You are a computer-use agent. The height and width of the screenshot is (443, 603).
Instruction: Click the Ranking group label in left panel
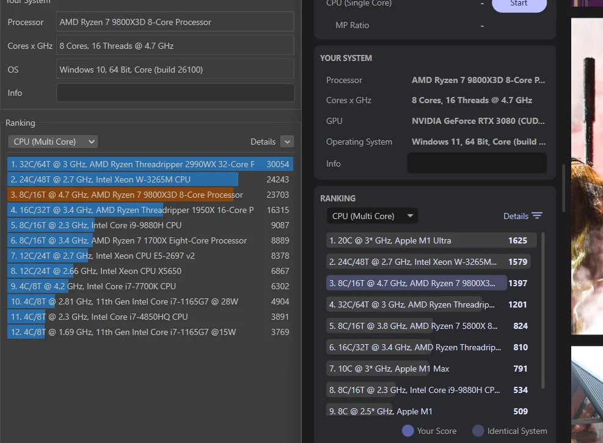click(20, 123)
